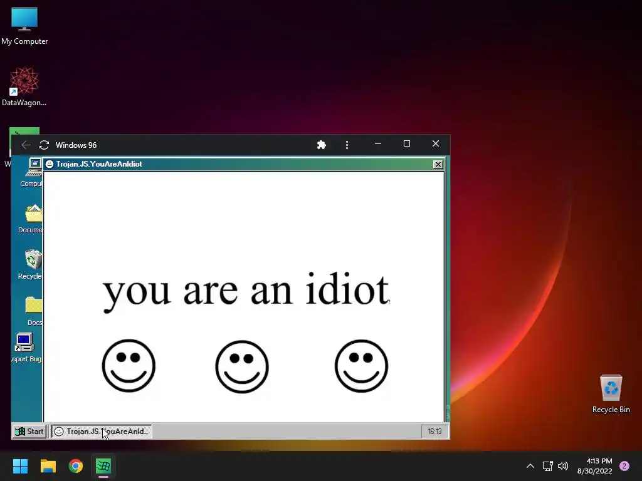
Task: Open the Recycle Bin on Windows desktop
Action: click(611, 393)
